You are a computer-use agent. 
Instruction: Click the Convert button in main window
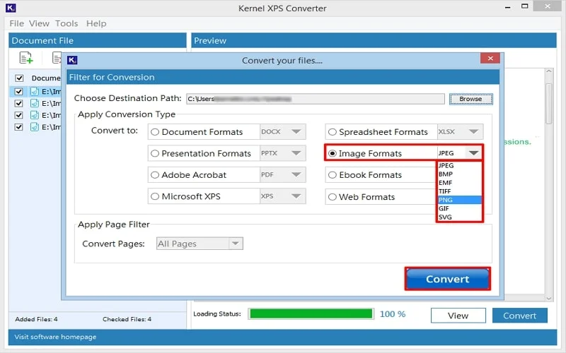(x=520, y=316)
